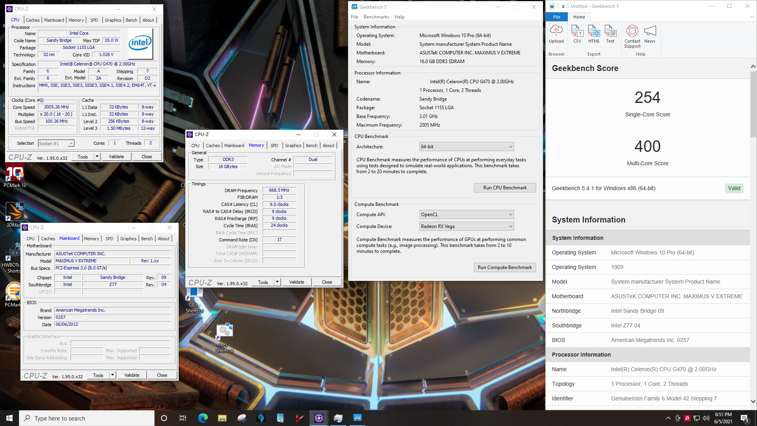Open Compute API OpenCL dropdown
Screen dimensions: 757x426
pyautogui.click(x=467, y=215)
